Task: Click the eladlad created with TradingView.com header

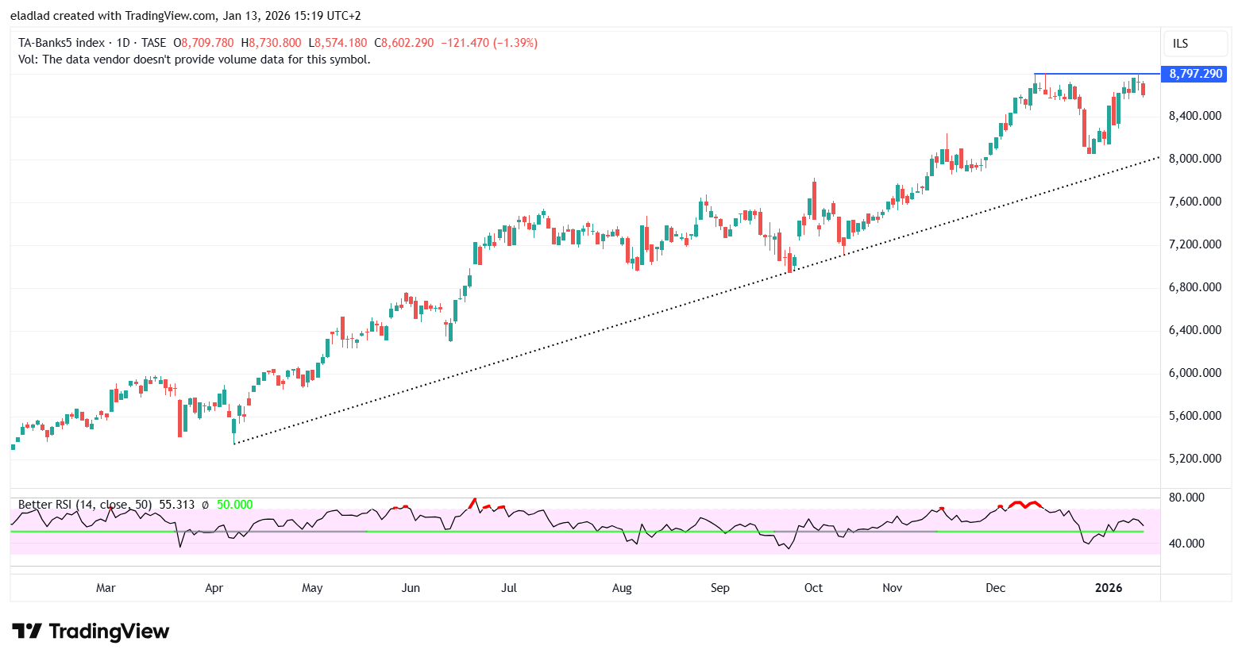Action: pos(185,16)
